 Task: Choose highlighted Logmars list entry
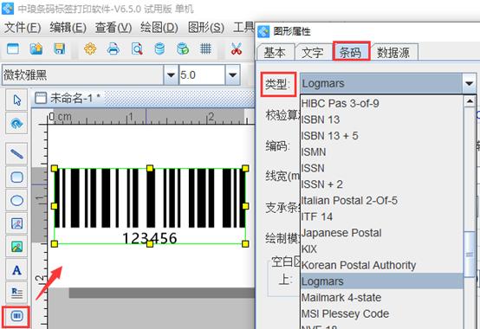tap(382, 281)
